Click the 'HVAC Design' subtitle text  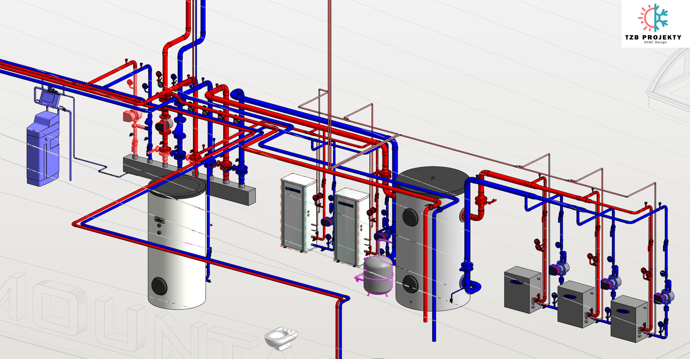coord(655,42)
